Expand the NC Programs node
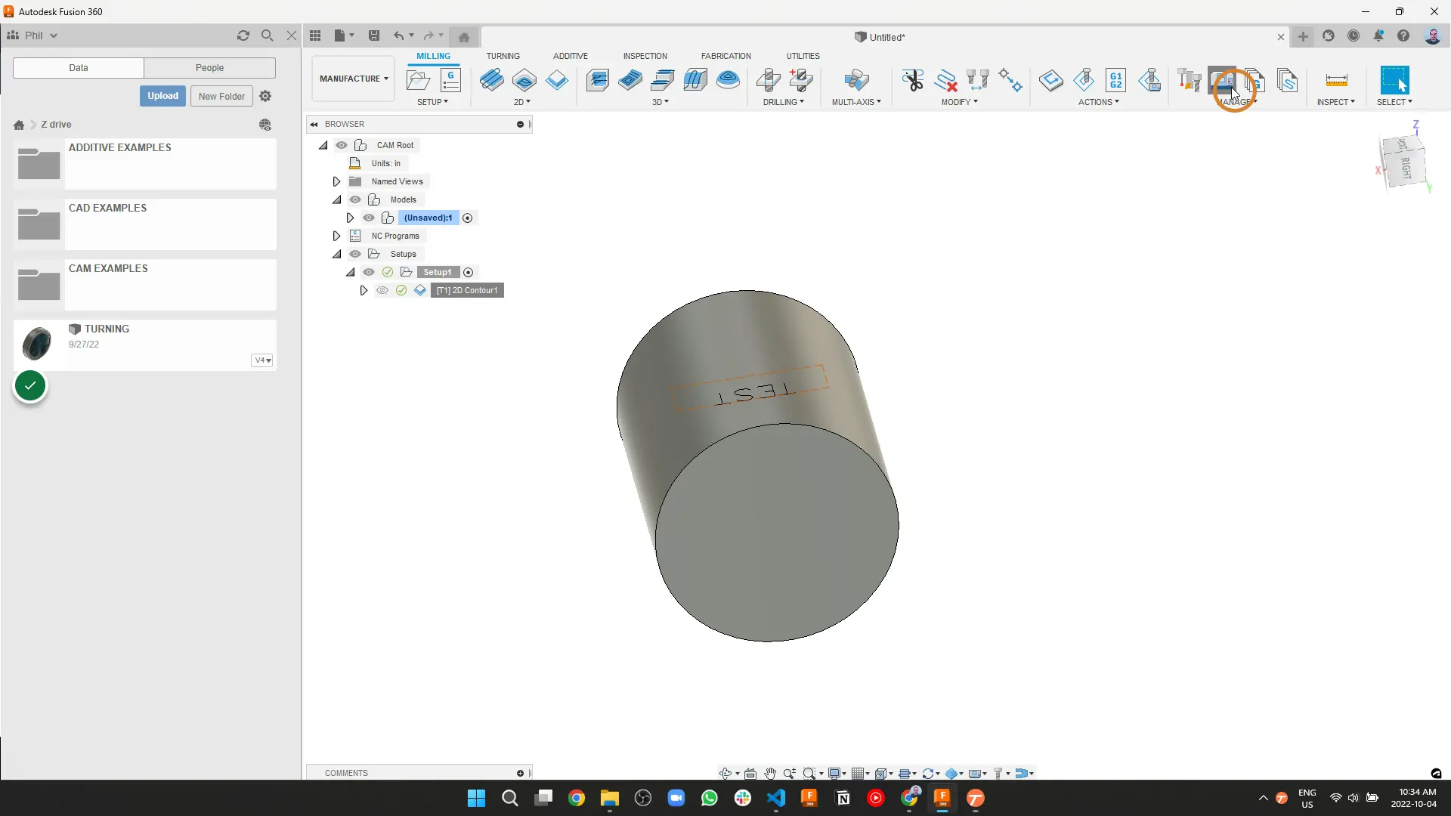Screen dimensions: 1451x816 337,236
